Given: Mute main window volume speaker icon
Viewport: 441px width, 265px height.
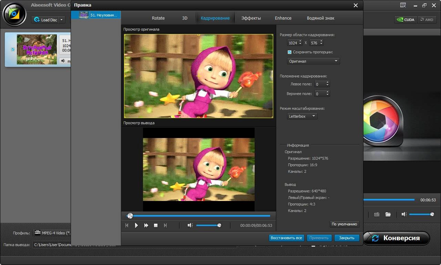Looking at the screenshot, I should 404,214.
